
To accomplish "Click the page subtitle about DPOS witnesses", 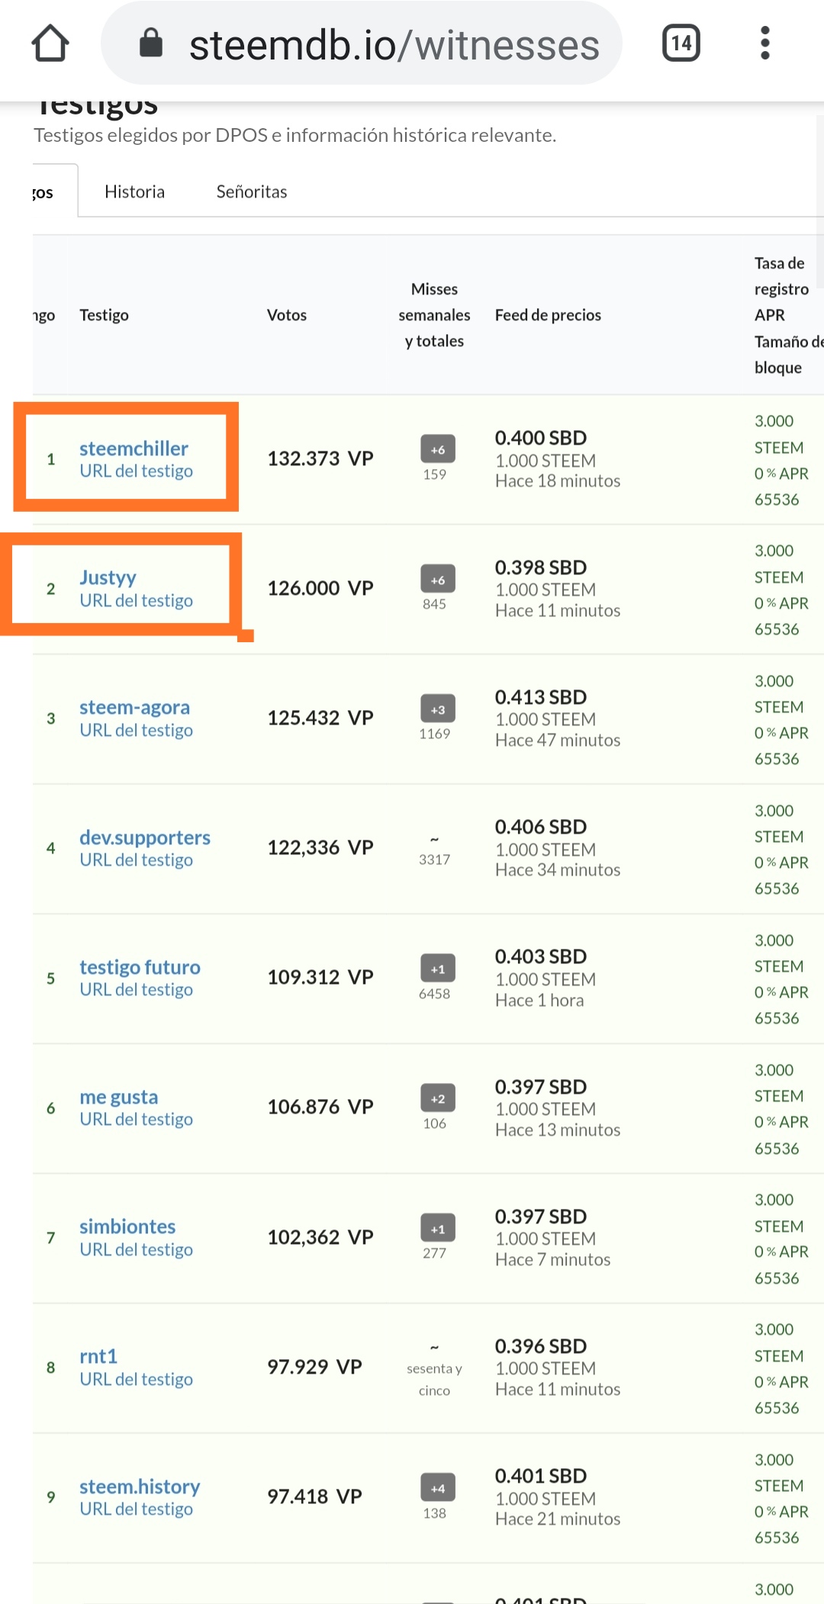I will click(x=295, y=135).
